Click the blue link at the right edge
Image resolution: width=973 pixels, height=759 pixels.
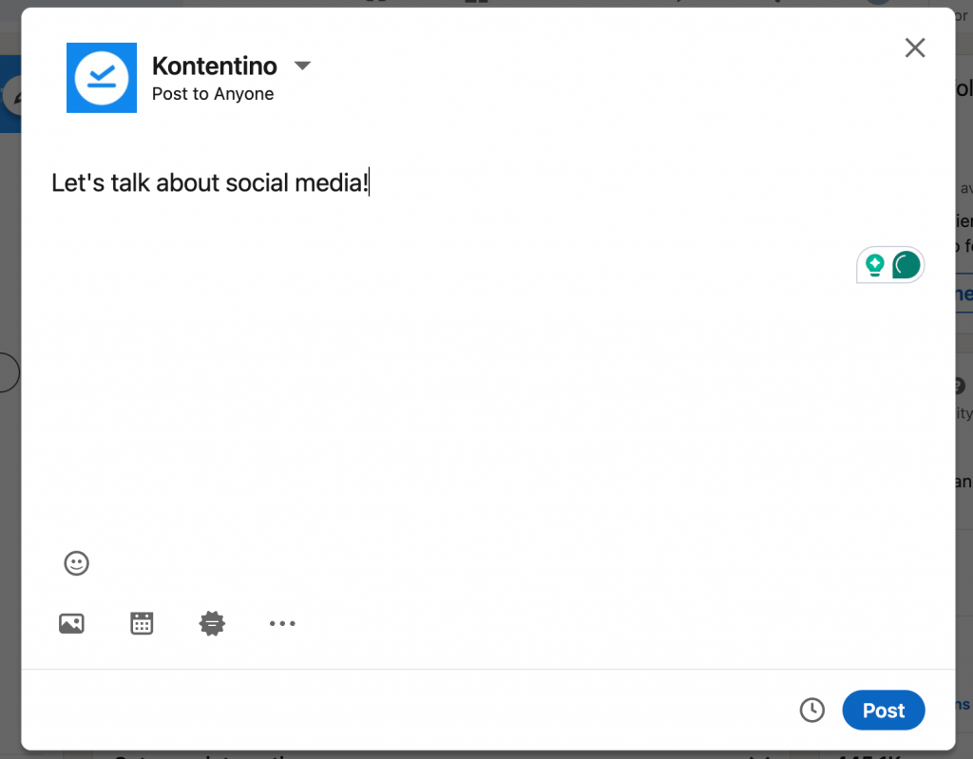click(x=963, y=294)
